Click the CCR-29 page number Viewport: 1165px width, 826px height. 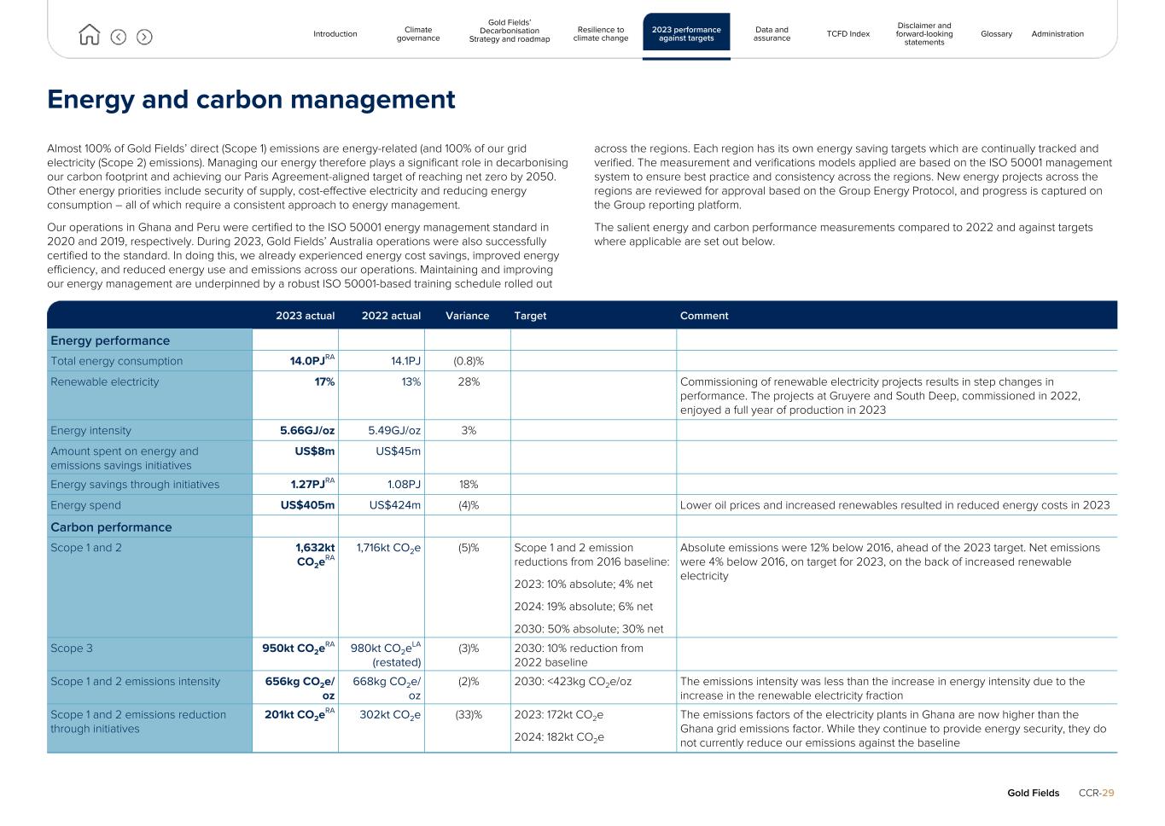point(1096,793)
